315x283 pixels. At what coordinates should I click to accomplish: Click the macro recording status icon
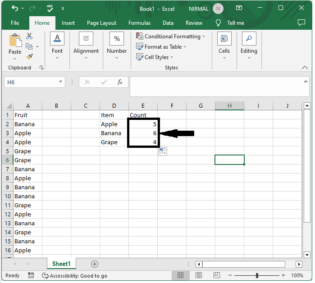tap(31, 275)
